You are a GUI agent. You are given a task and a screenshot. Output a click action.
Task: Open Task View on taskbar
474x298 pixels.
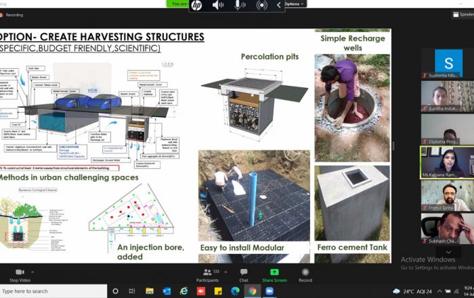tap(132, 291)
